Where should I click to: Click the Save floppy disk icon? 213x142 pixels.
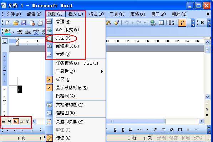[24, 23]
